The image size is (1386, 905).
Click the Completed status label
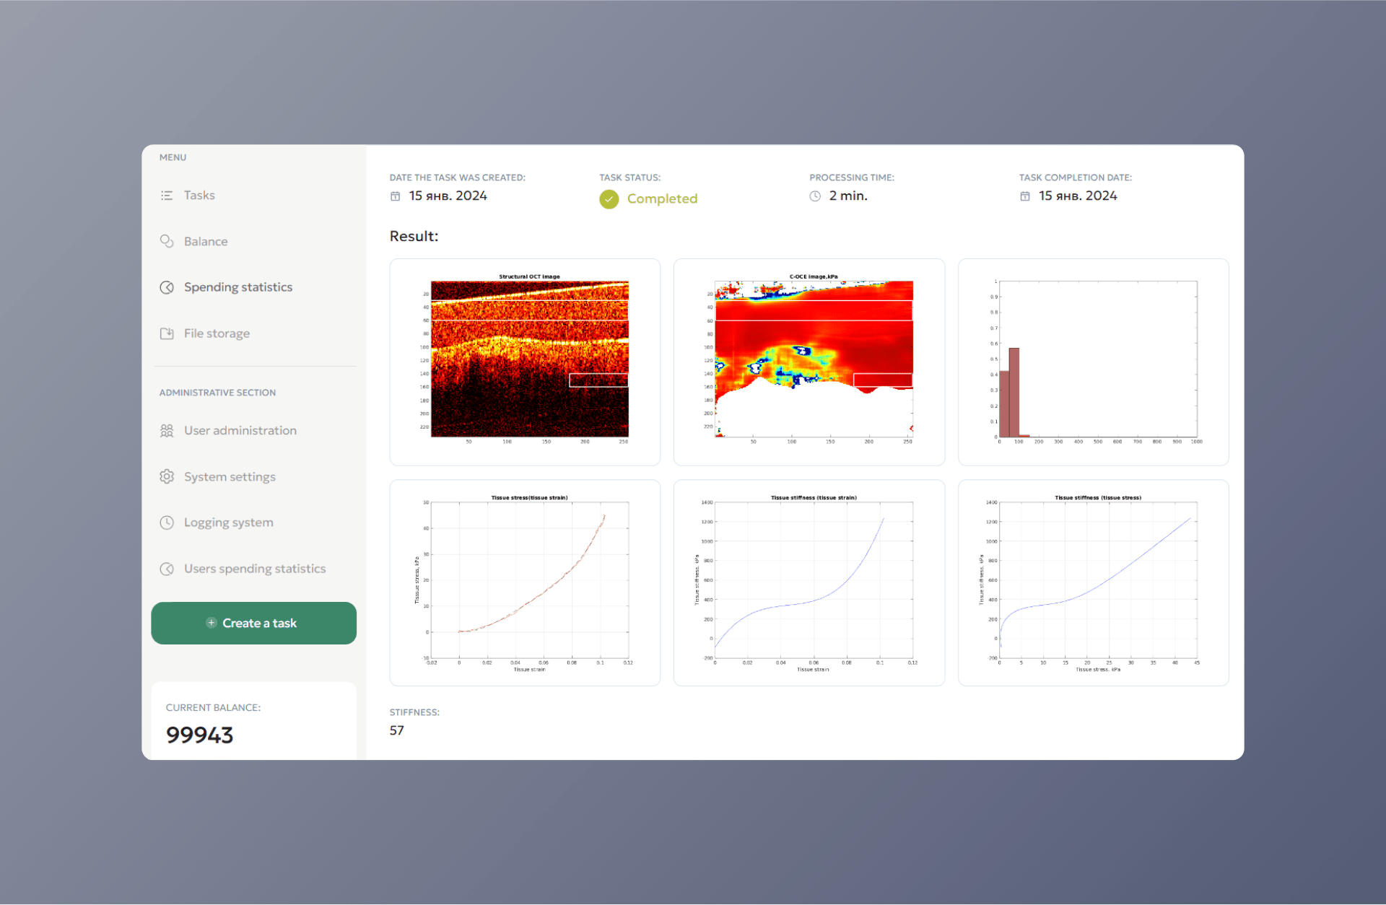[x=662, y=199]
